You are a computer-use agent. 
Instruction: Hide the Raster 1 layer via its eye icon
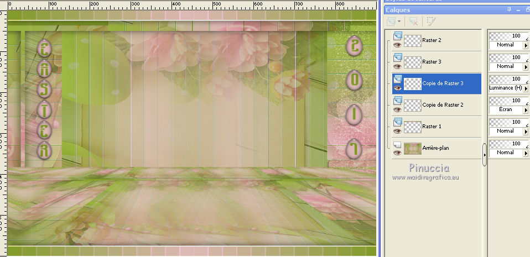[x=397, y=131]
